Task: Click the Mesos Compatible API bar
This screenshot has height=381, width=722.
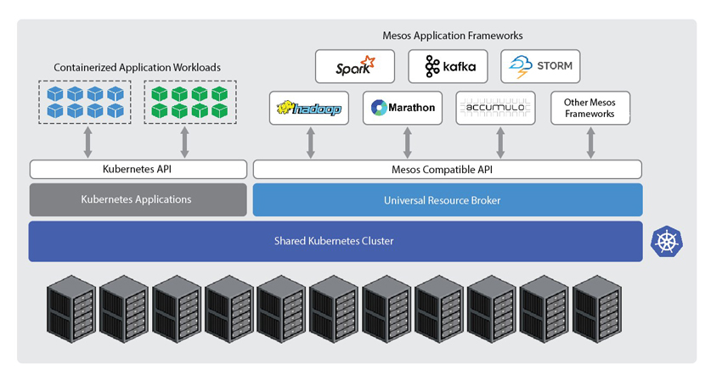Action: pyautogui.click(x=448, y=170)
